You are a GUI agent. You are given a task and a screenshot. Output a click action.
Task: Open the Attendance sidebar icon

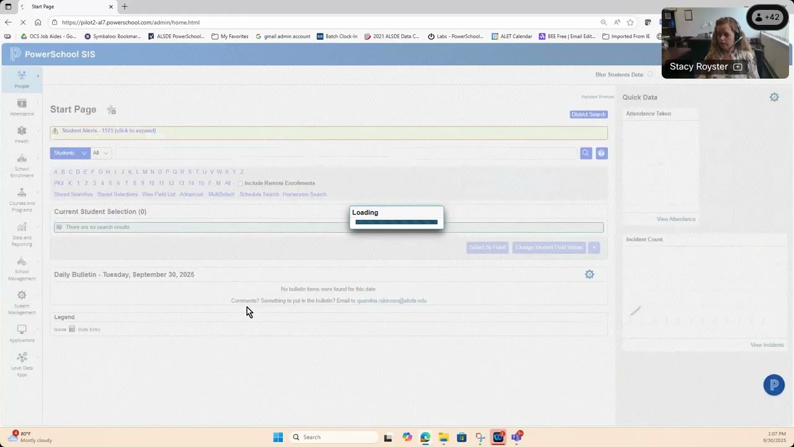[x=22, y=107]
